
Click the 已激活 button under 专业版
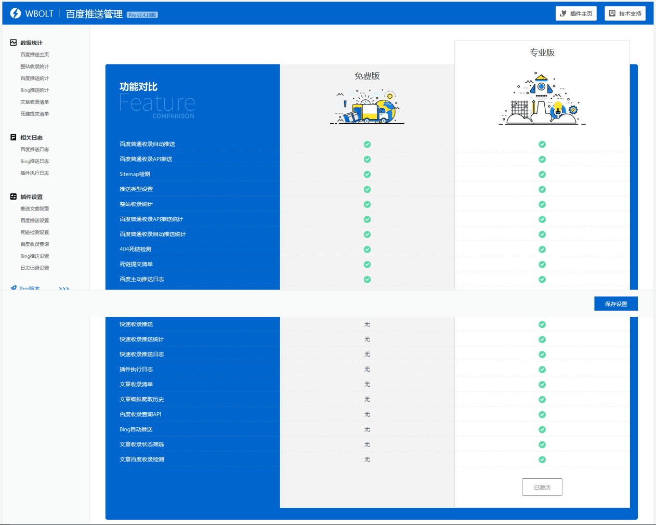point(542,487)
